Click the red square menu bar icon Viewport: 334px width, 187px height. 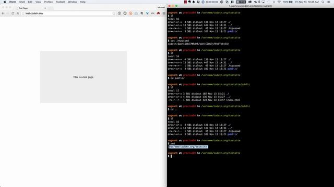[x=185, y=2]
